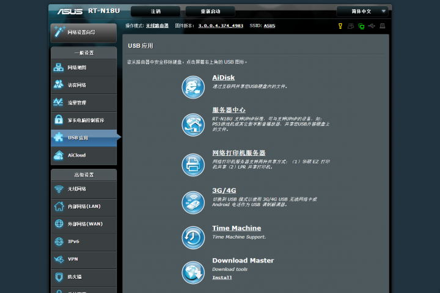Click the 'Time Machine Support.' description text
Screen dimensions: 440x293
(x=239, y=237)
